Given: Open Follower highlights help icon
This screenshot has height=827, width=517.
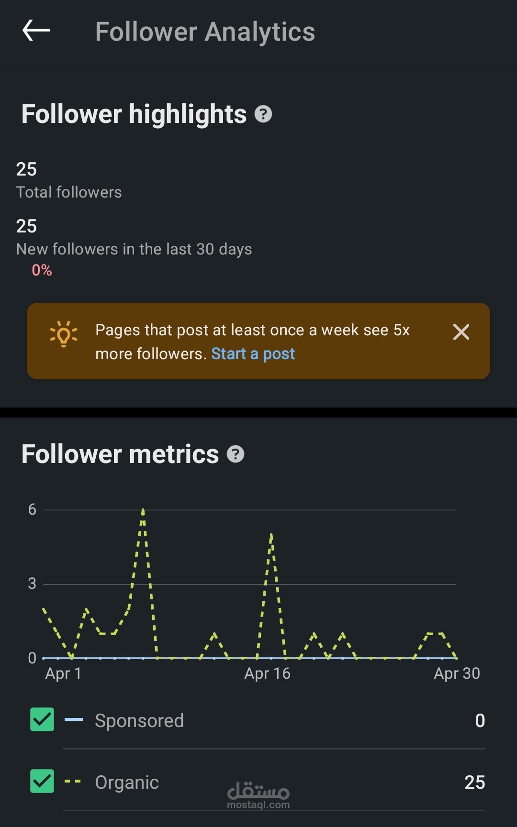Looking at the screenshot, I should [x=263, y=114].
